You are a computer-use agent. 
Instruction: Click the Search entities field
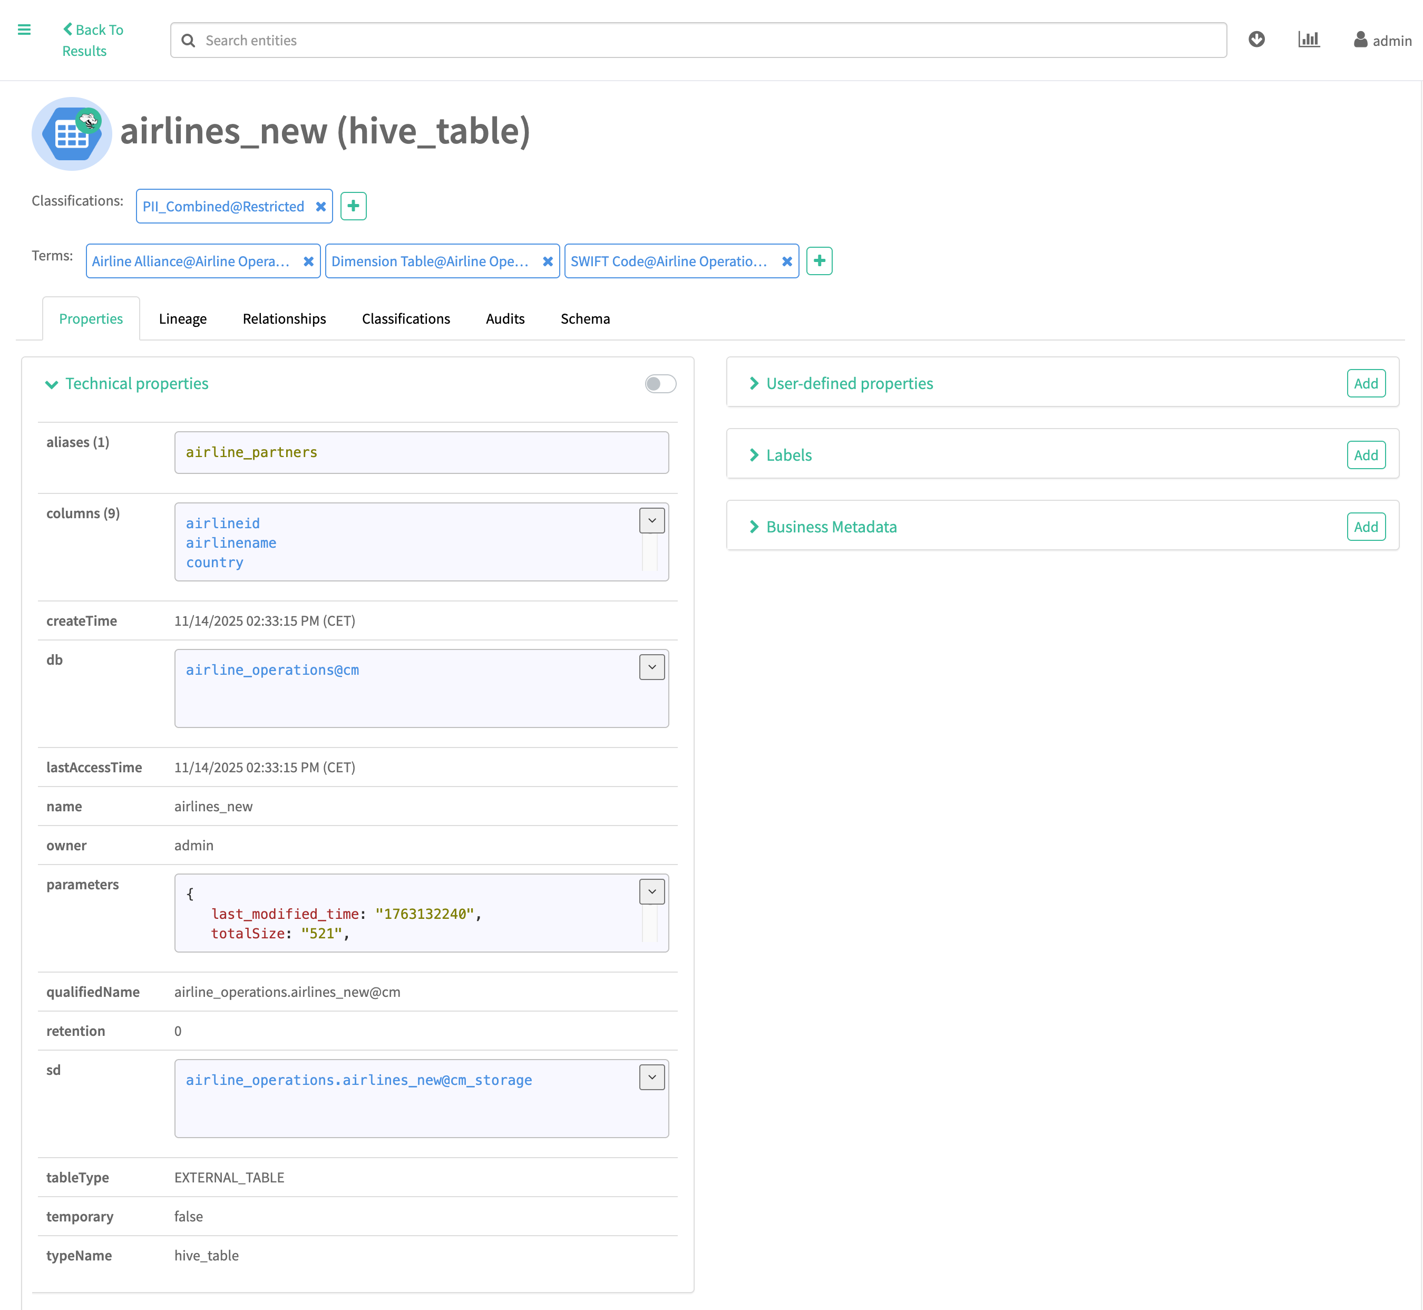698,41
